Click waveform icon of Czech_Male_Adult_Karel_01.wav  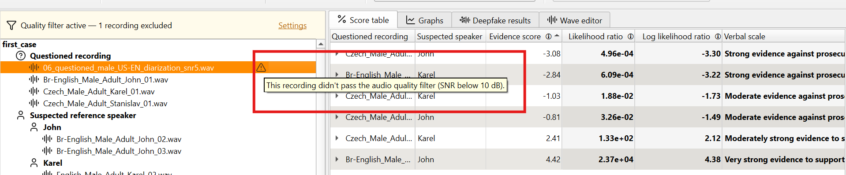[x=34, y=91]
